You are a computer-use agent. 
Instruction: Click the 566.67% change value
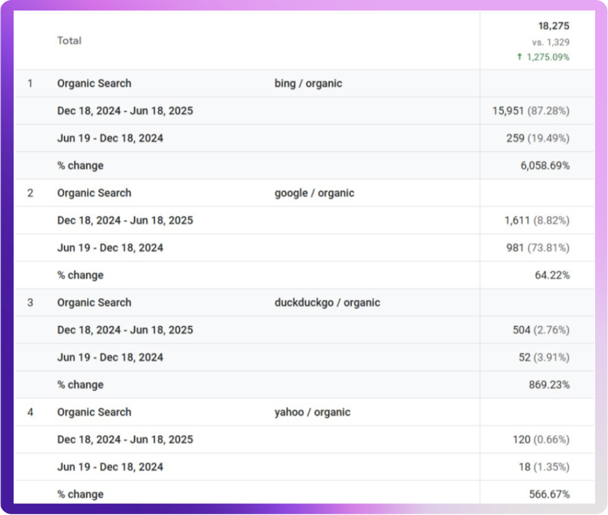(549, 495)
